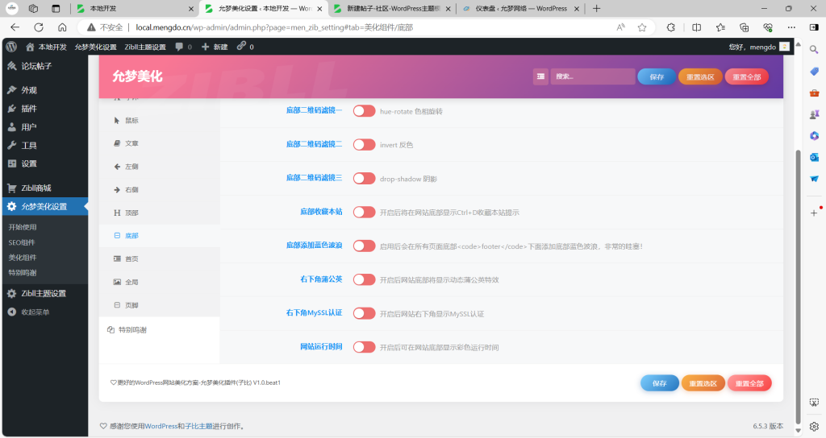Viewport: 826px width, 438px height.
Task: Select the 首页 settings tab
Action: coord(131,258)
